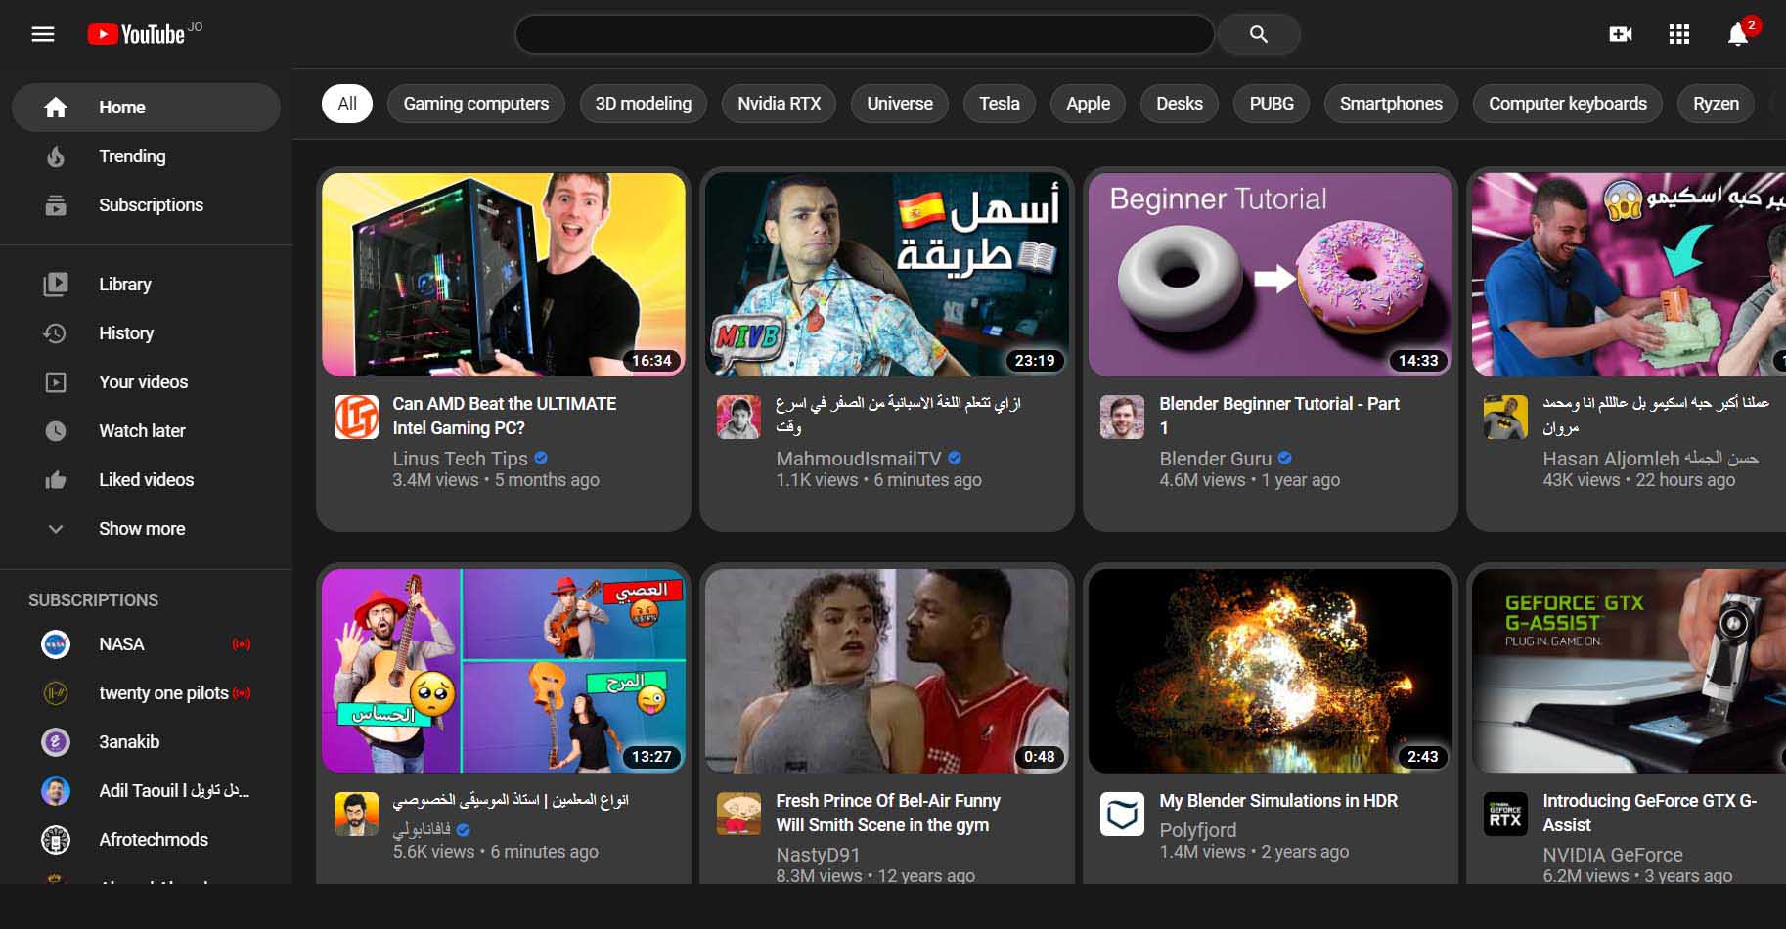Viewport: 1786px width, 929px height.
Task: Open the guitar teachers thumbnail 13:27
Action: pos(504,671)
